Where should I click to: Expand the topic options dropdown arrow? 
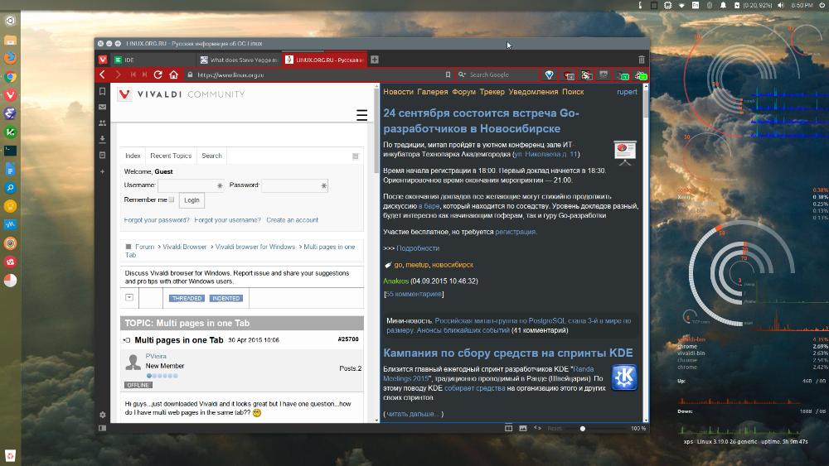point(129,298)
